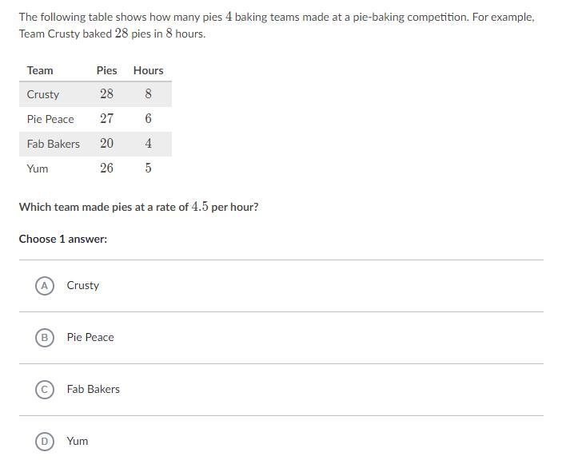Select radio option C circle
The width and height of the screenshot is (570, 464).
click(45, 390)
